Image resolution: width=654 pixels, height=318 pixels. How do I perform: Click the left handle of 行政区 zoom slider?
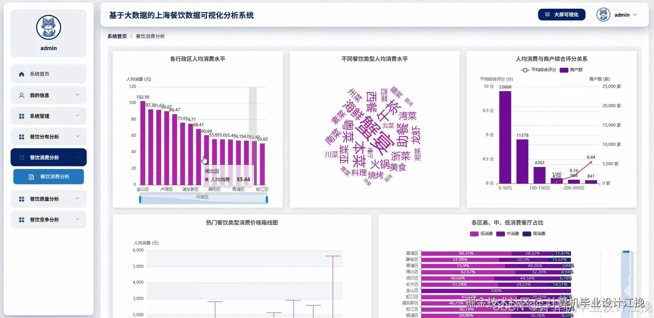coord(140,199)
